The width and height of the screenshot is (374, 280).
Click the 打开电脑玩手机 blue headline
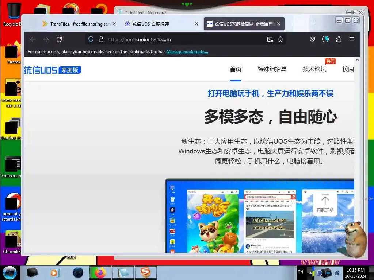point(271,94)
